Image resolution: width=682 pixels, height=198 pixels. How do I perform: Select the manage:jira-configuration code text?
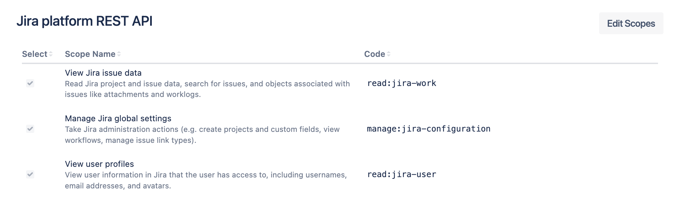point(428,129)
